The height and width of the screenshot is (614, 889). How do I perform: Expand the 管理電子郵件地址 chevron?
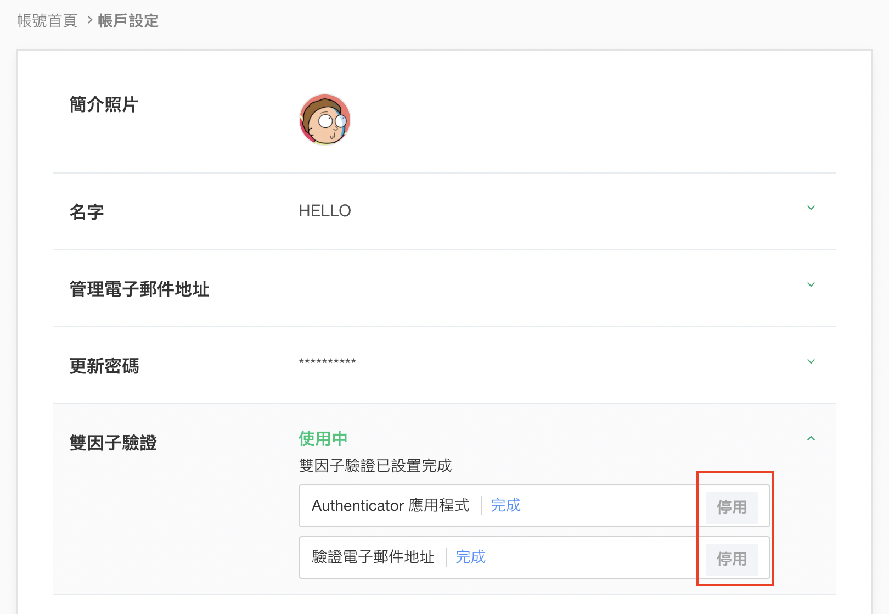coord(811,285)
